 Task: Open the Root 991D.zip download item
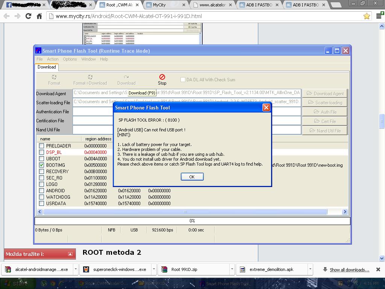pos(194,269)
